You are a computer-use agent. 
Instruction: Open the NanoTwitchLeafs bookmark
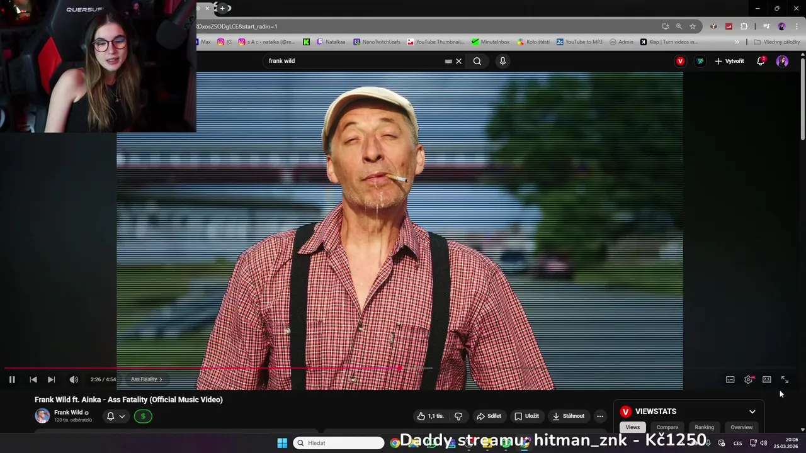377,42
